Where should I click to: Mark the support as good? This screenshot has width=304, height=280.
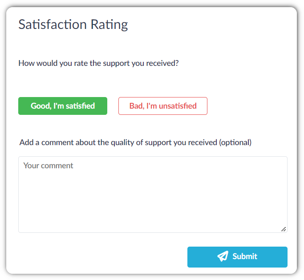63,106
